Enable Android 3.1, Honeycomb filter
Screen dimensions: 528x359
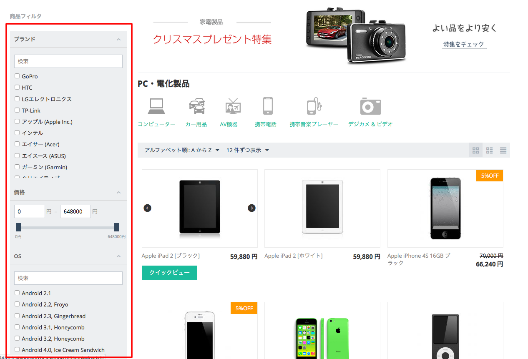point(17,327)
